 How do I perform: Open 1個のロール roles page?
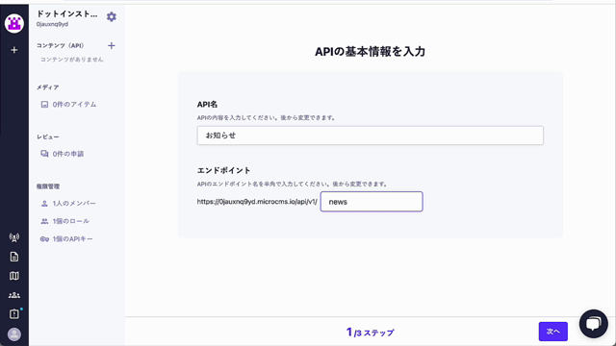[65, 221]
